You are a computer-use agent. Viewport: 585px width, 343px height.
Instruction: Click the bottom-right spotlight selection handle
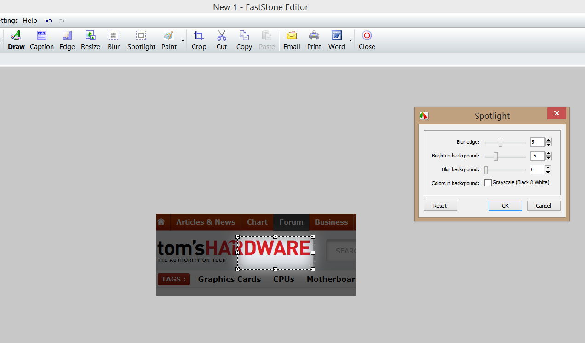313,269
